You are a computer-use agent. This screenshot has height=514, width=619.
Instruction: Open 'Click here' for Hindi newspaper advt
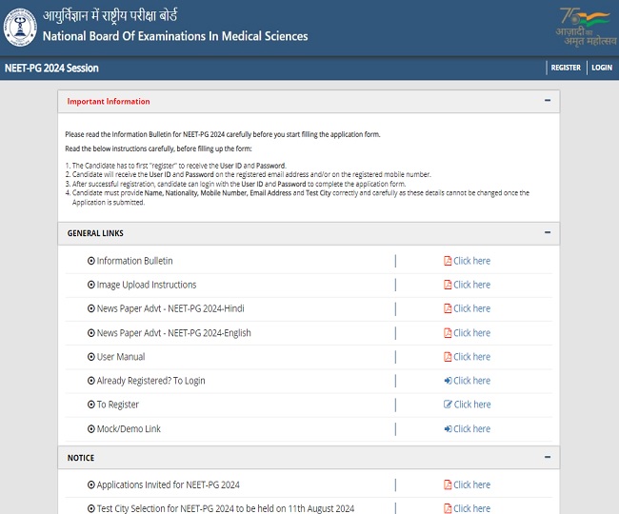471,308
